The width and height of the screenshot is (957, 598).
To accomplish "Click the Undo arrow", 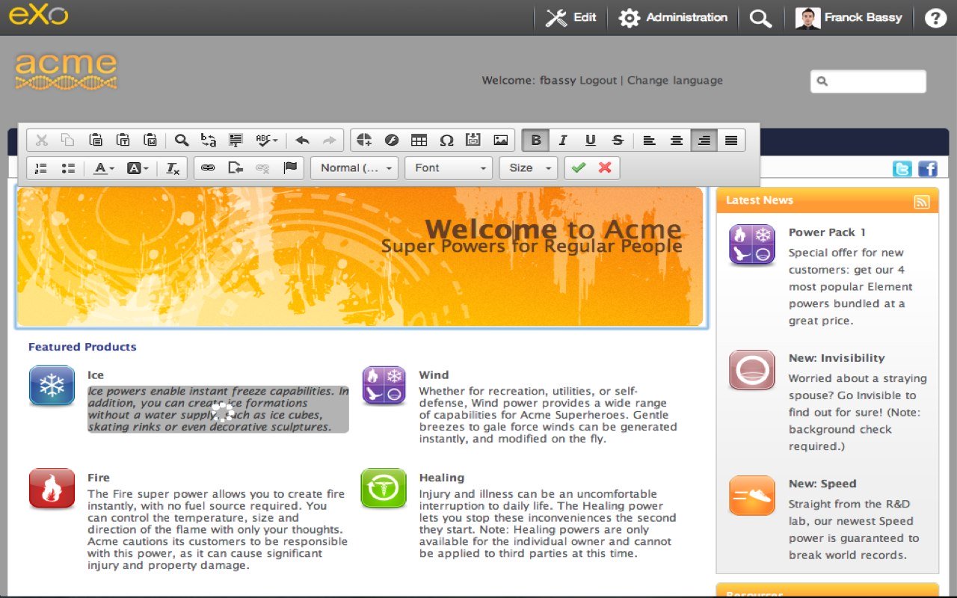I will click(x=302, y=140).
